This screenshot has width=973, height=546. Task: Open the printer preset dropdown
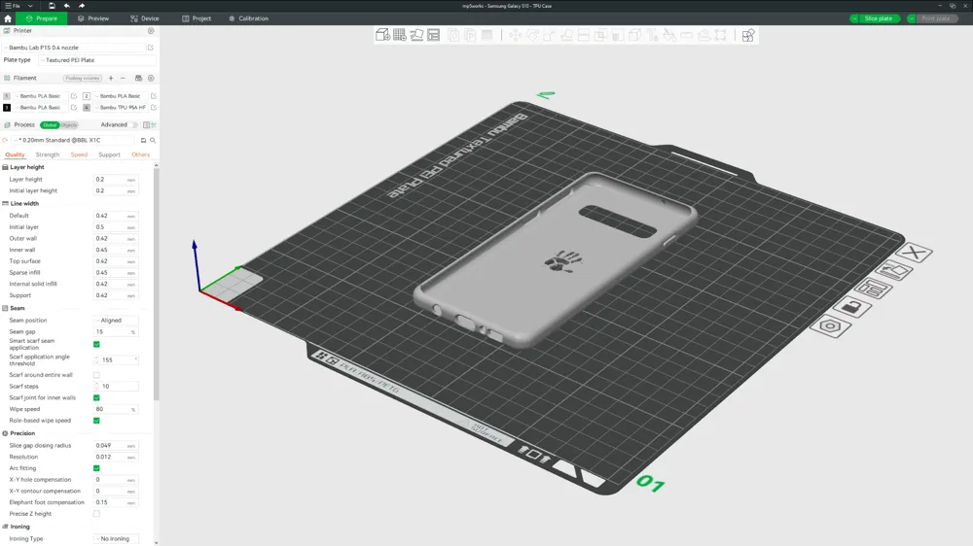coord(74,48)
